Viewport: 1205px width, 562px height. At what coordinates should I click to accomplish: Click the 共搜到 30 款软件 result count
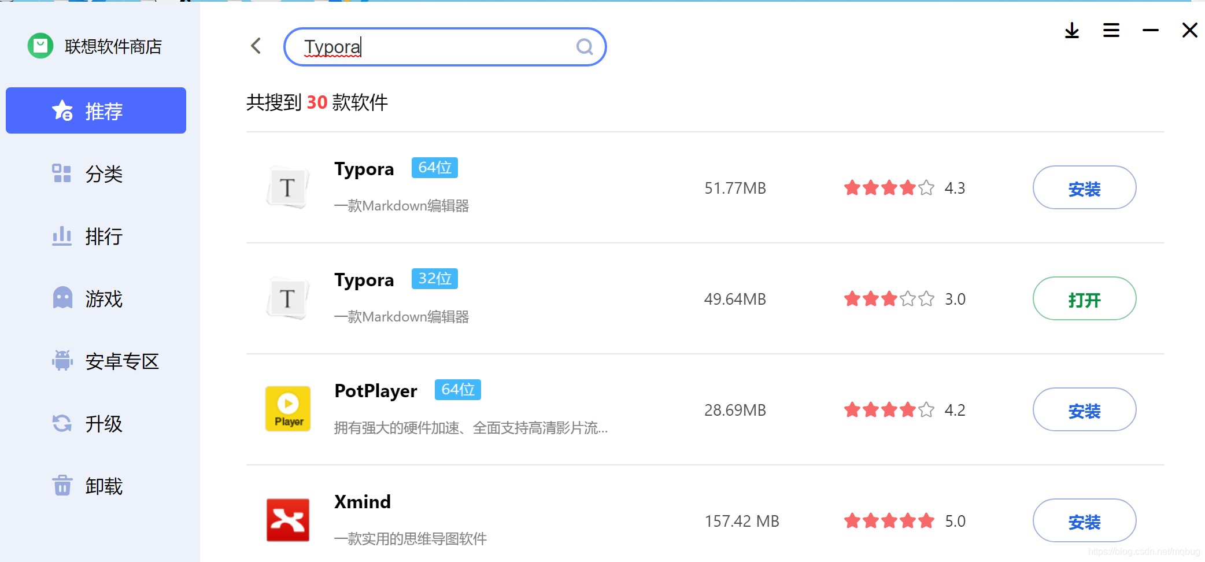pos(317,102)
